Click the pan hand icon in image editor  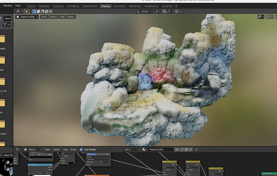coord(8,169)
